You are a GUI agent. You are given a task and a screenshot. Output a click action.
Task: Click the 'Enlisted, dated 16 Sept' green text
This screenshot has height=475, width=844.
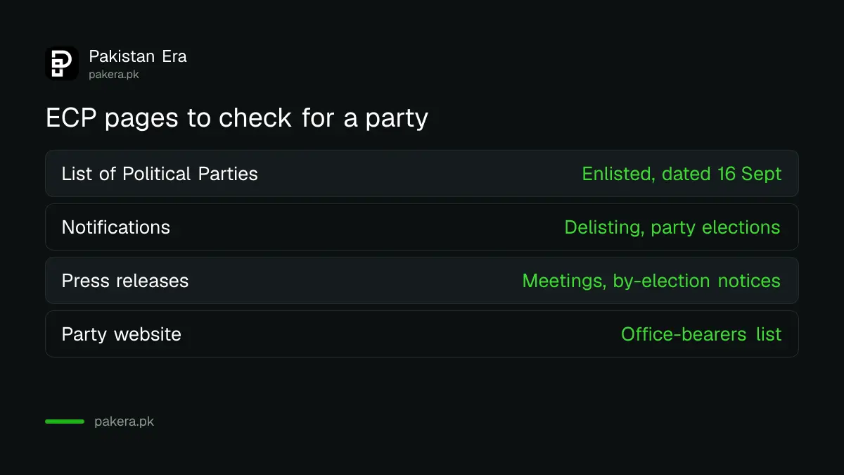[682, 174]
